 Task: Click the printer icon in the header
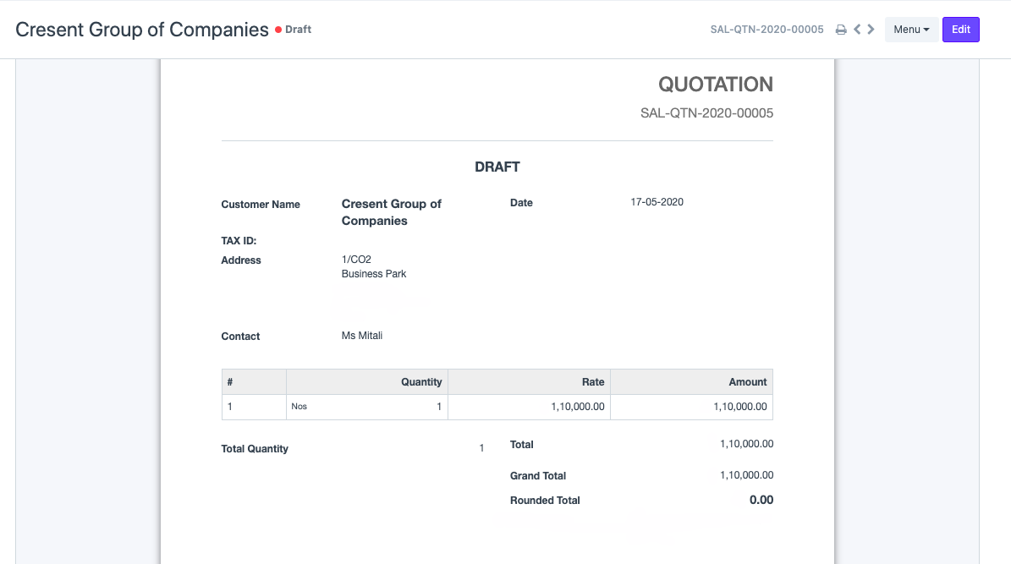[x=841, y=30]
